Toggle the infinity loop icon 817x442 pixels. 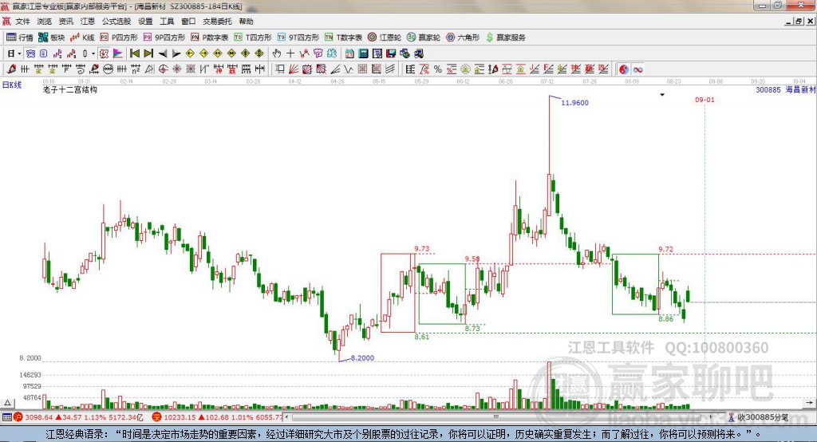click(637, 69)
